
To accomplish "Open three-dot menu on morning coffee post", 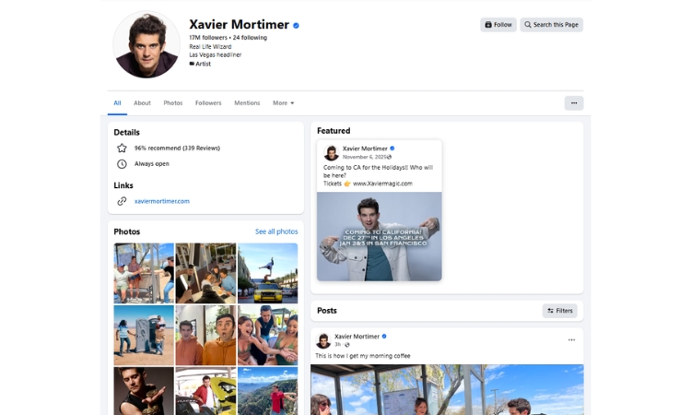I will point(571,340).
